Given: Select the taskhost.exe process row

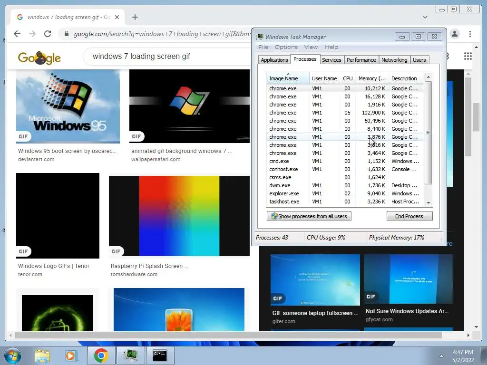Looking at the screenshot, I should [x=345, y=202].
